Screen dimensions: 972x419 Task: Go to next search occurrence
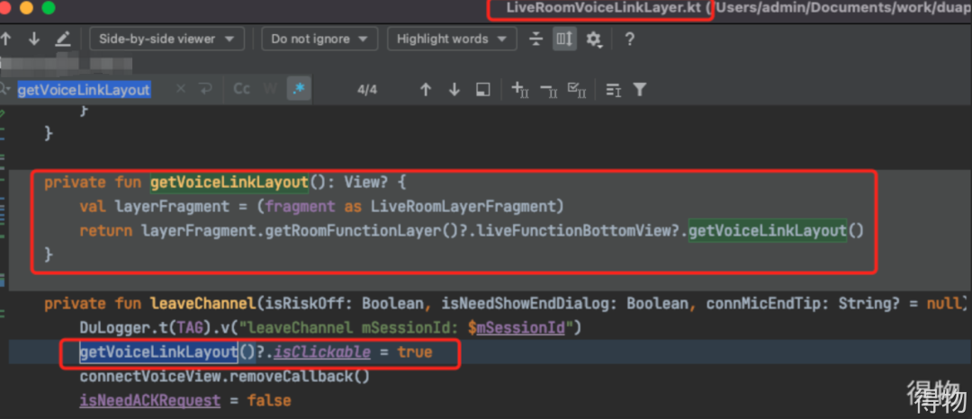click(454, 89)
